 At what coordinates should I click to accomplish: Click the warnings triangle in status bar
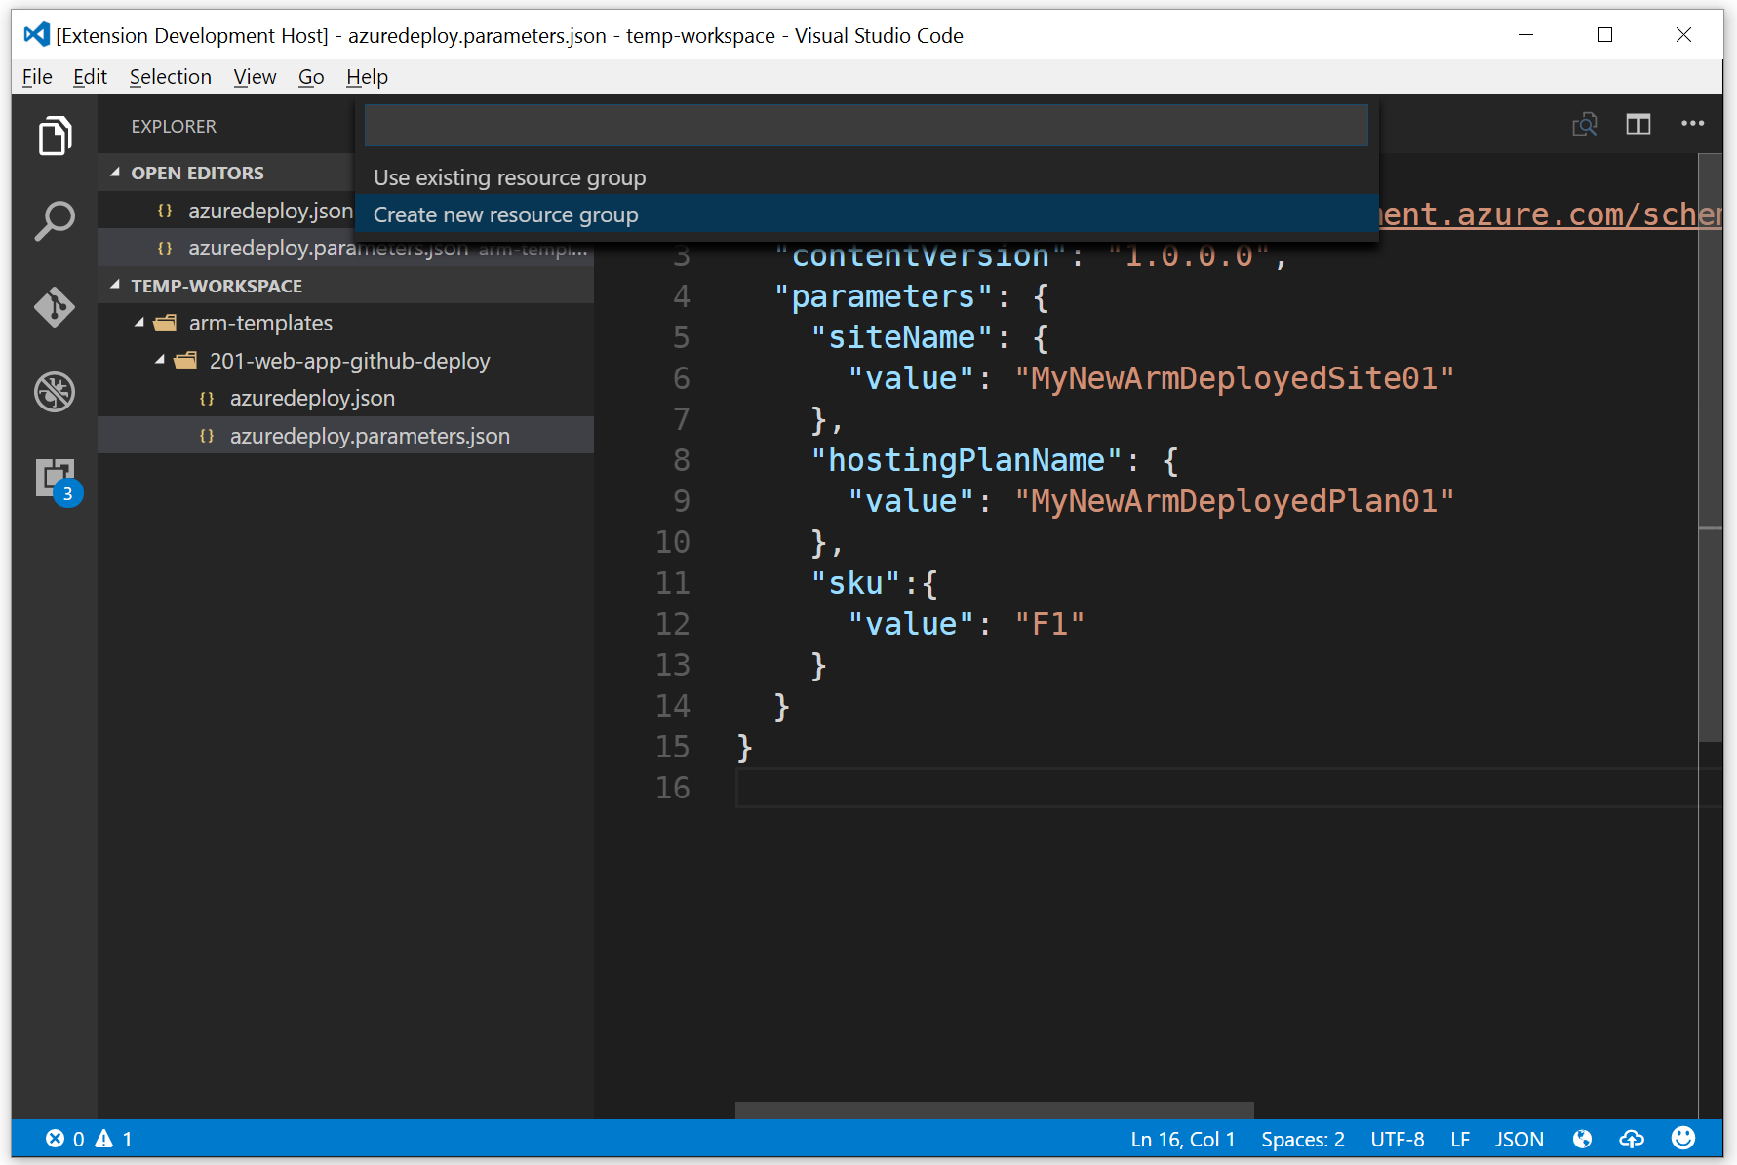coord(104,1139)
